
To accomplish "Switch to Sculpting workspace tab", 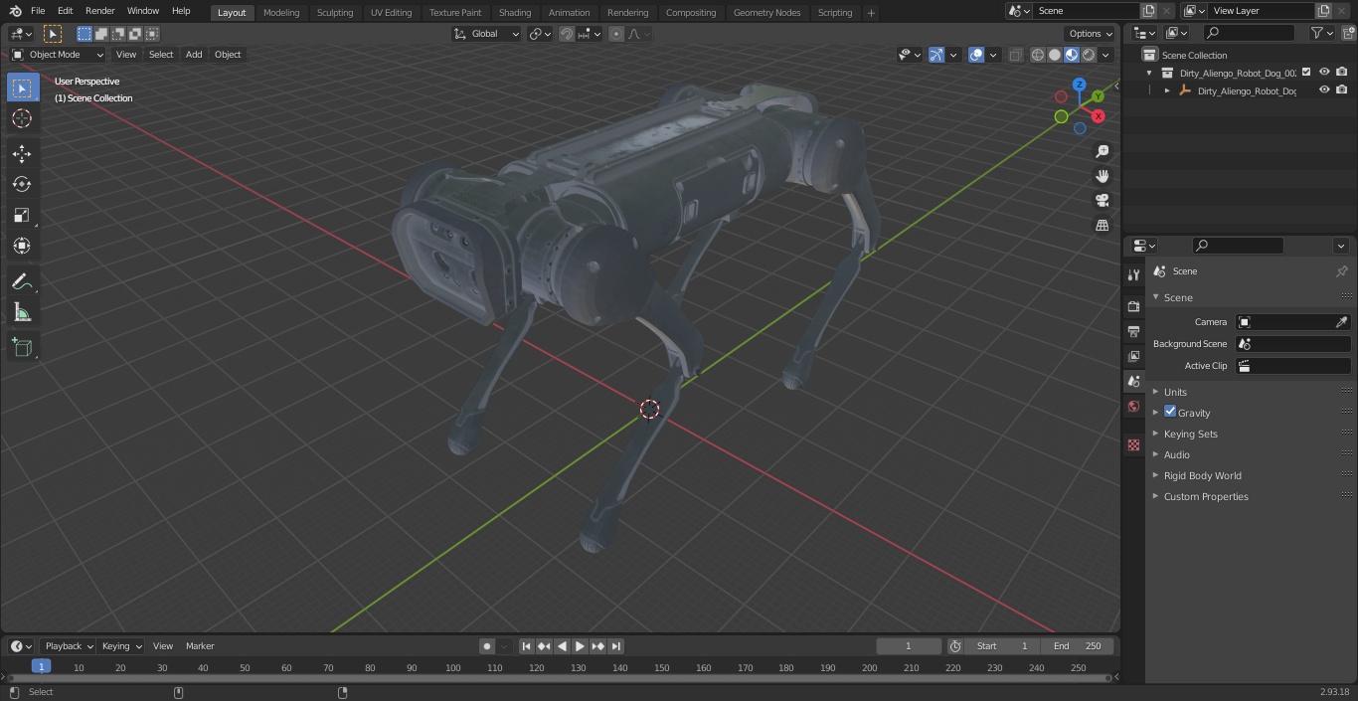I will tap(335, 12).
